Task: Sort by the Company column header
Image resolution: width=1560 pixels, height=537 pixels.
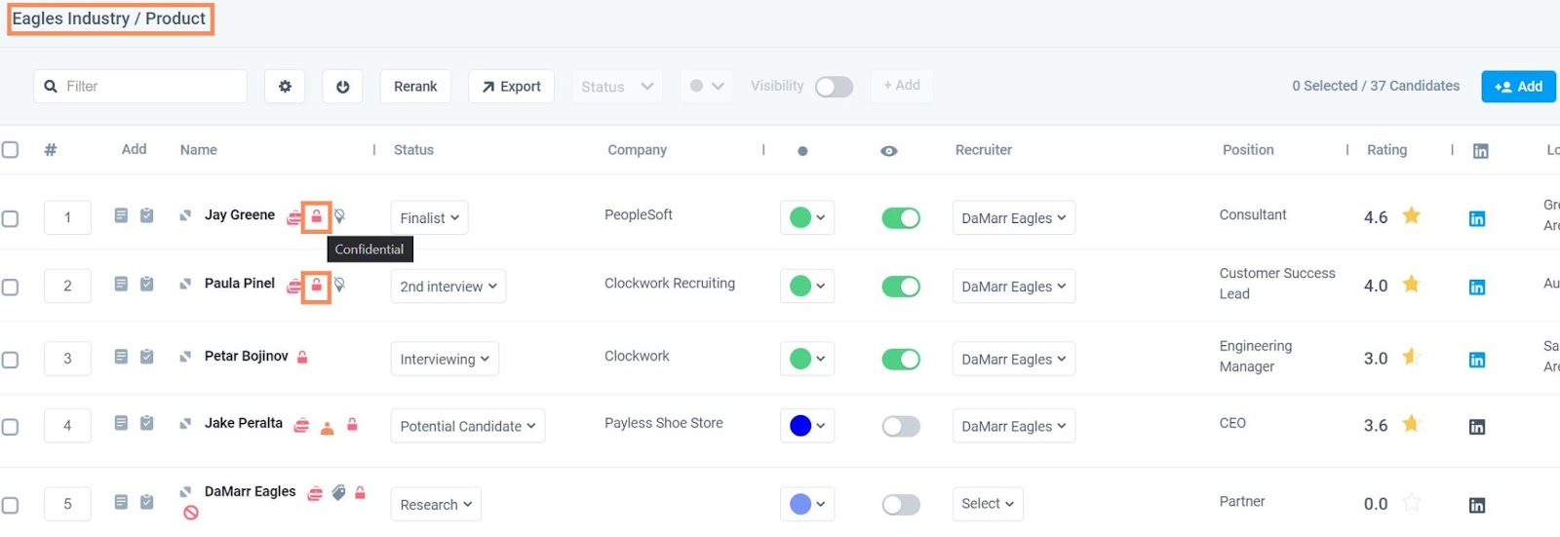Action: tap(637, 150)
